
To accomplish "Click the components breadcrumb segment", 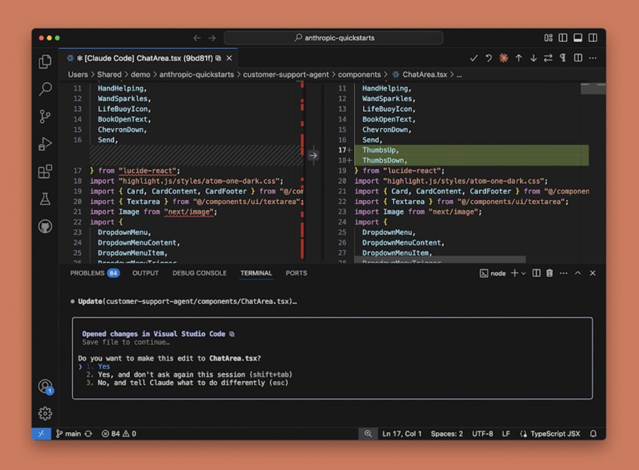I will click(359, 75).
